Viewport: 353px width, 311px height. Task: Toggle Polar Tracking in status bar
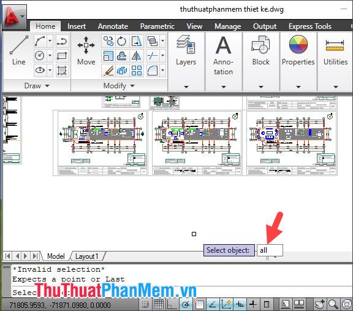click(186, 304)
